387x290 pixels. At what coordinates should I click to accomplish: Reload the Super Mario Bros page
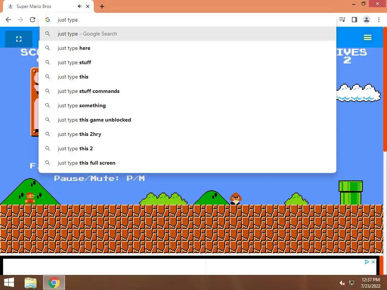pyautogui.click(x=33, y=20)
